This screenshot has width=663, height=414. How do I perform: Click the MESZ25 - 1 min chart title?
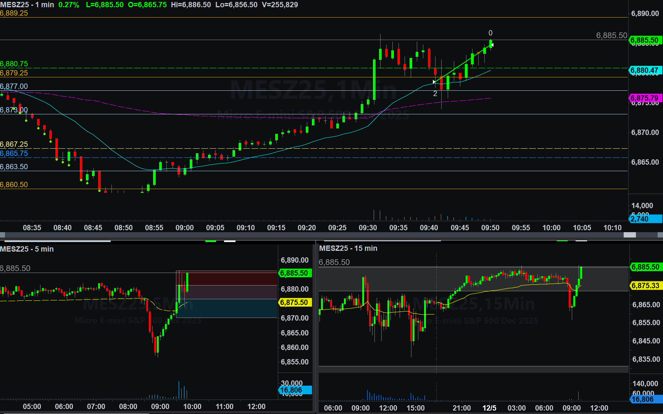click(x=27, y=5)
